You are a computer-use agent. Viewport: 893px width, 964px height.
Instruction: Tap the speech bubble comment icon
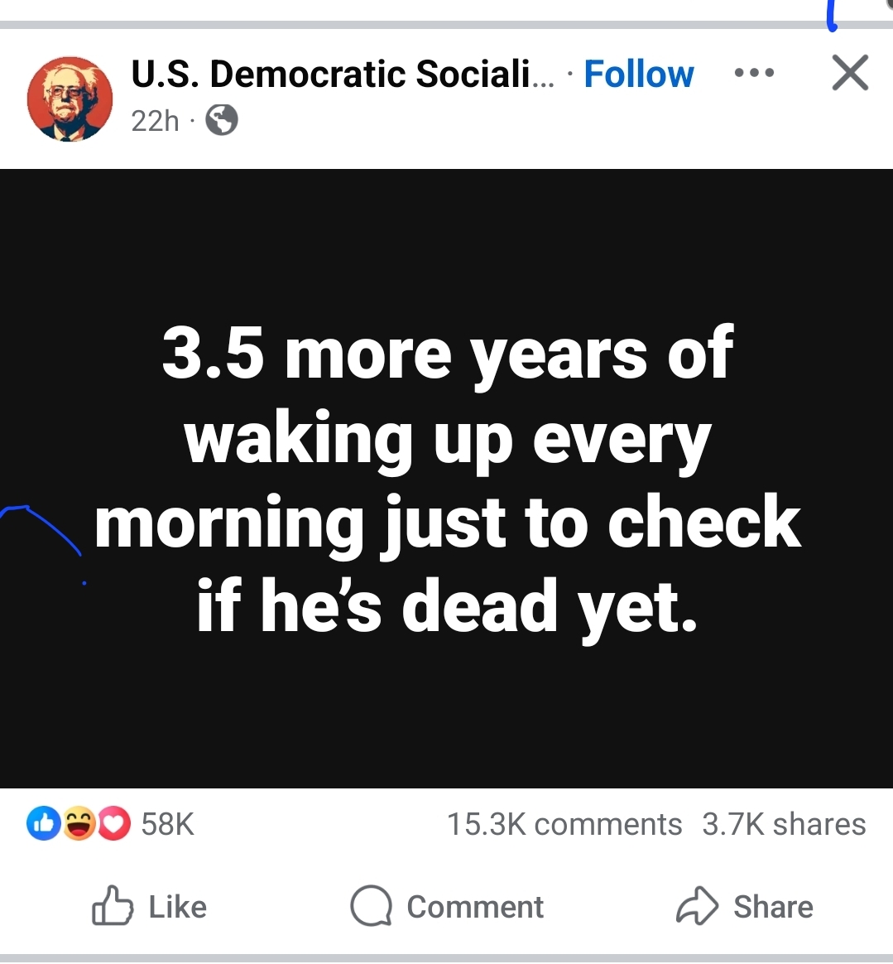[x=370, y=906]
